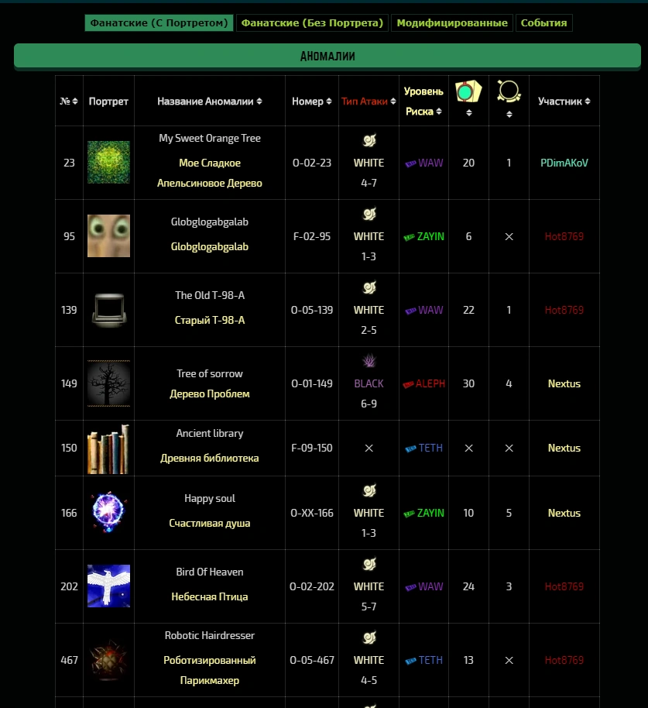Switch to Фанатские (Без Портрета) tab
648x708 pixels.
click(x=312, y=23)
